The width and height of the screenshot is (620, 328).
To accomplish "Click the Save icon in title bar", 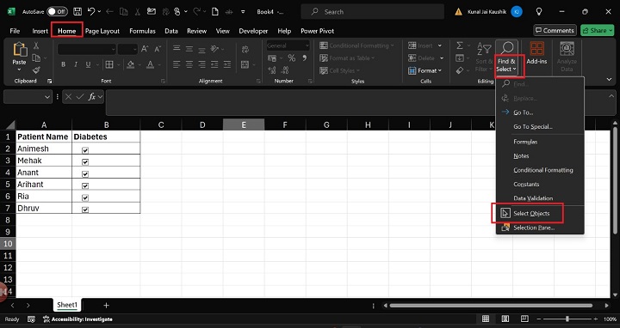I will pos(77,11).
